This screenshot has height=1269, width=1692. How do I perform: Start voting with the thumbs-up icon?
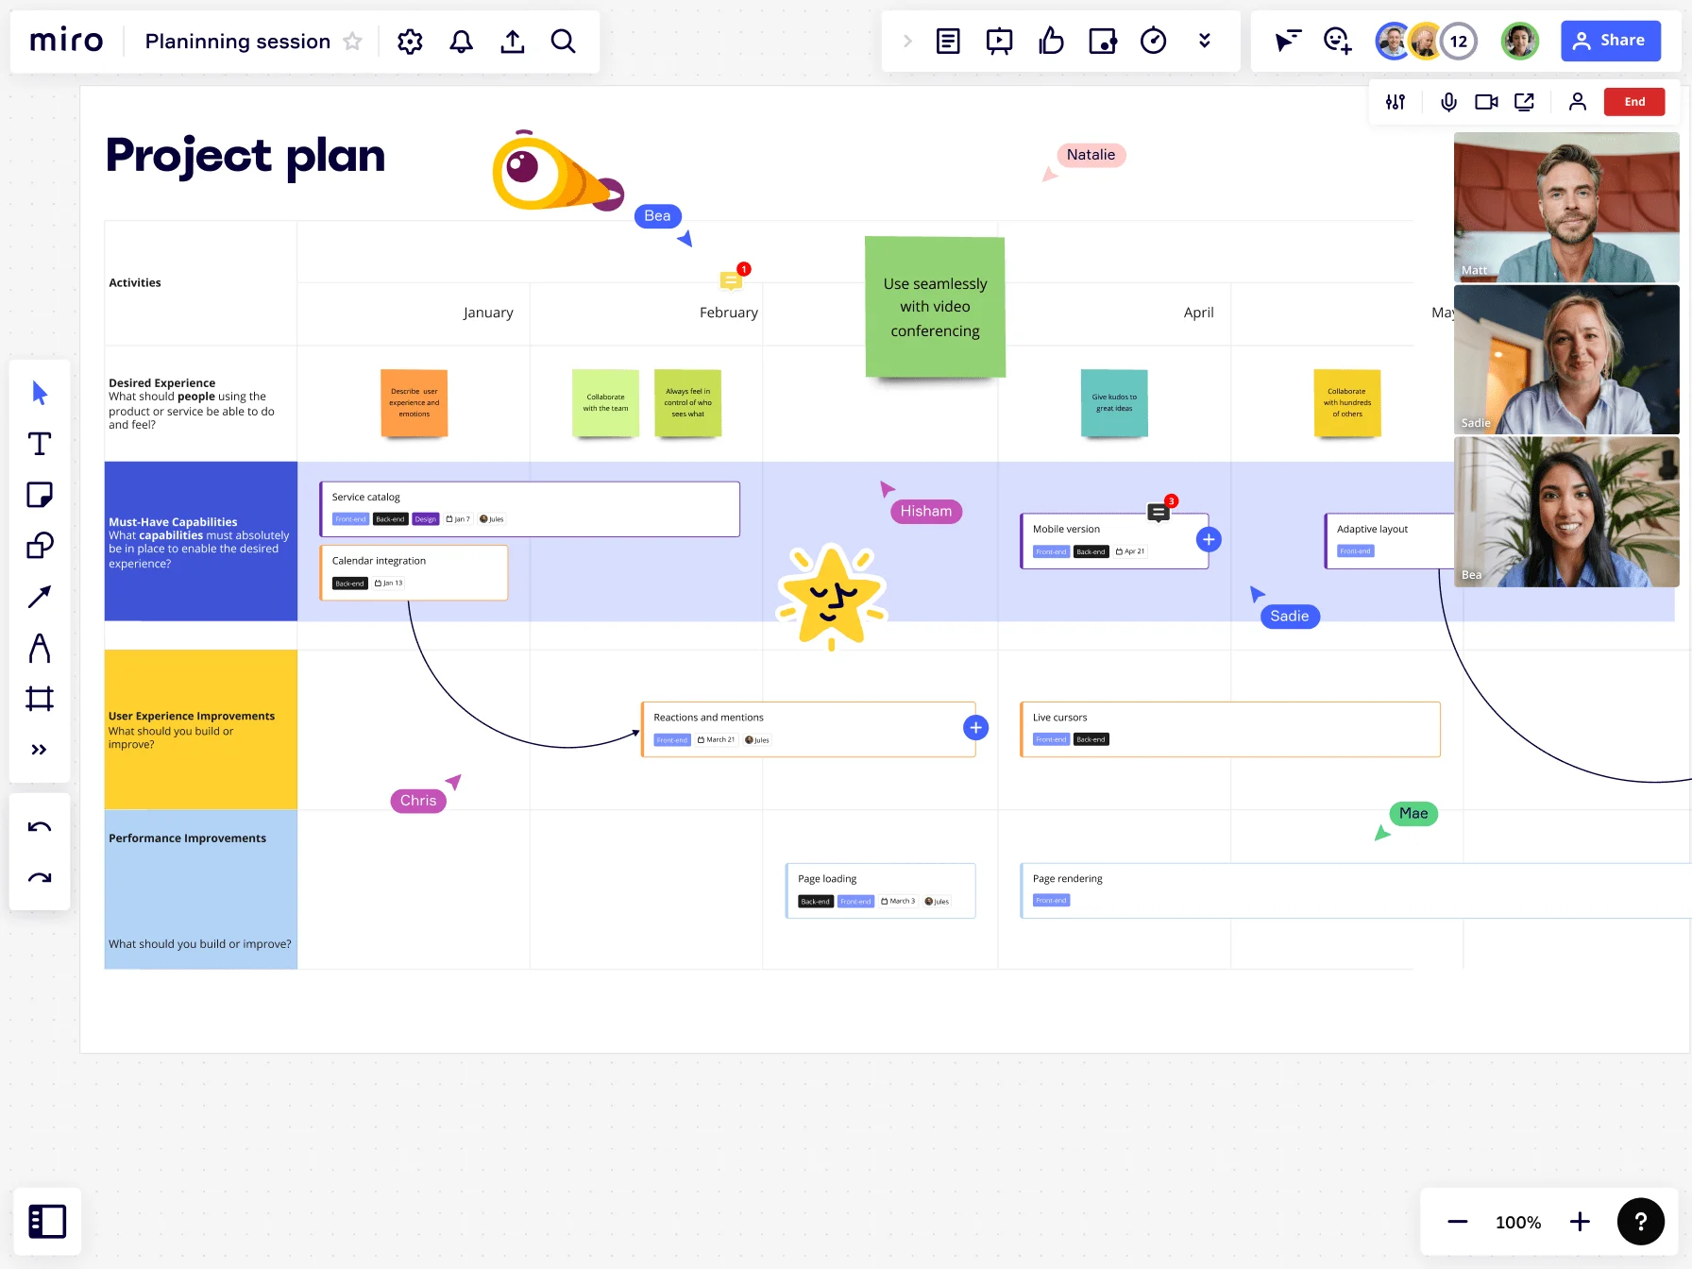point(1051,41)
